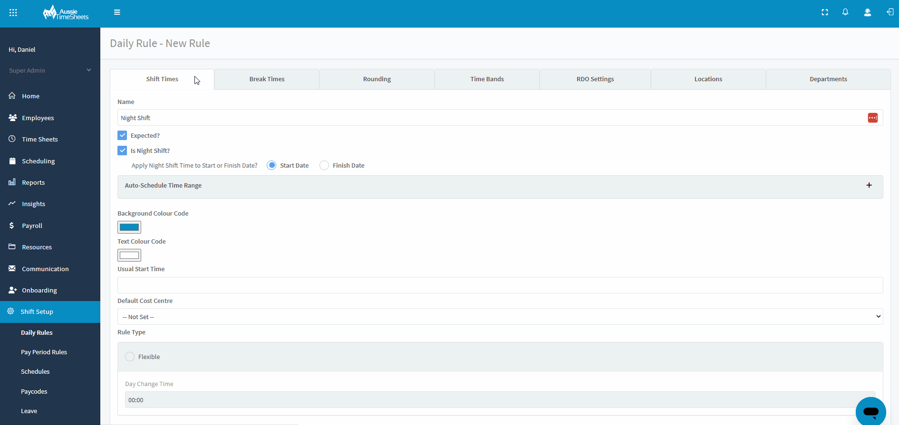This screenshot has width=899, height=425.
Task: Click the Home house icon
Action: tap(12, 95)
